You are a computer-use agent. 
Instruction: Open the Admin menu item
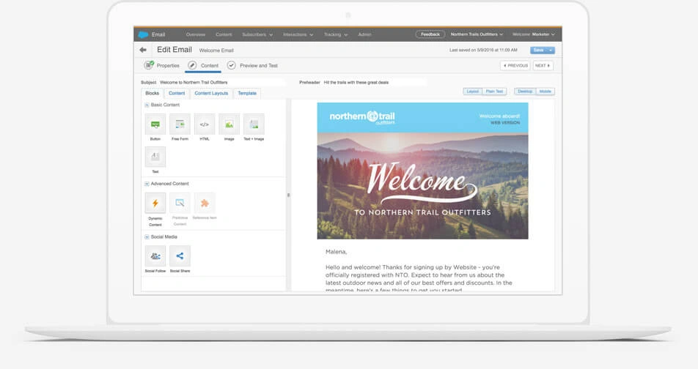[364, 34]
